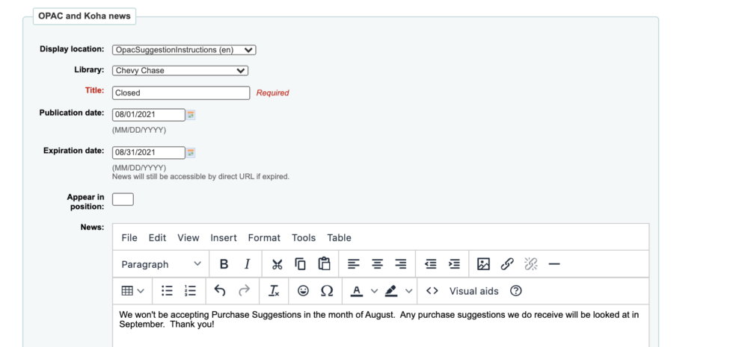Open the Format menu
The width and height of the screenshot is (748, 347).
(264, 237)
